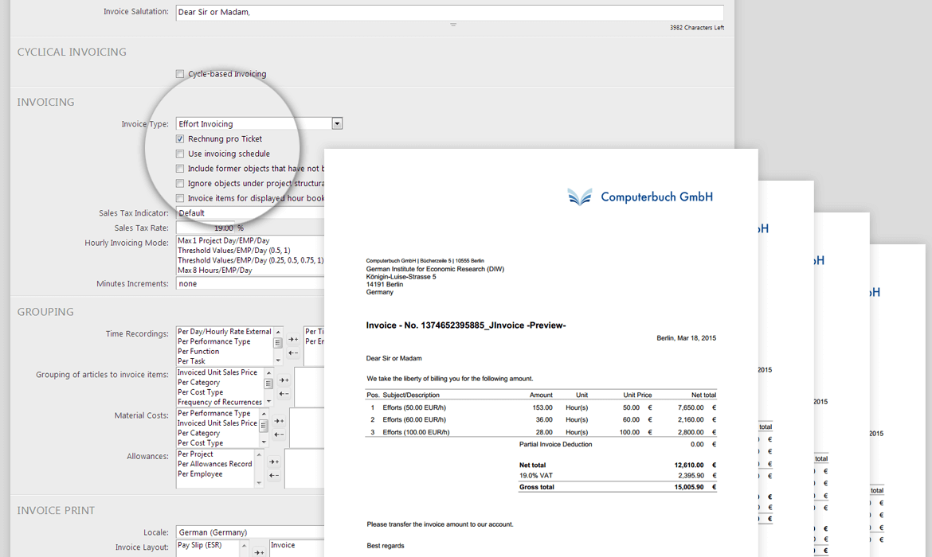Add selected Material Costs grouping with arrow-plus button
Screen dimensions: 932x557
(279, 421)
